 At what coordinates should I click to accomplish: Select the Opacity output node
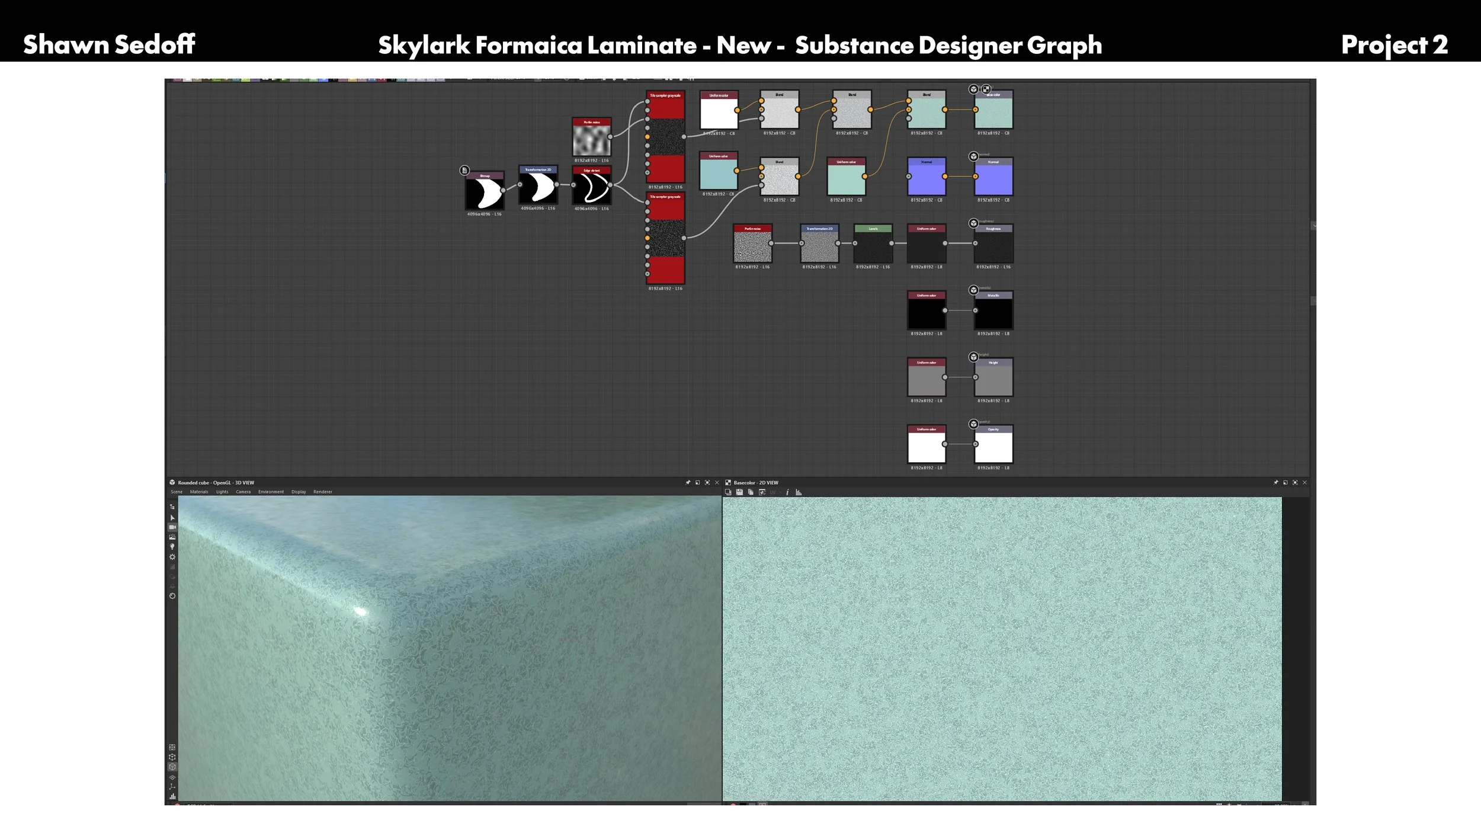point(993,444)
